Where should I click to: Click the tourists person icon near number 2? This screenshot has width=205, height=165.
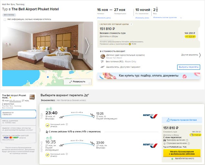156,10
